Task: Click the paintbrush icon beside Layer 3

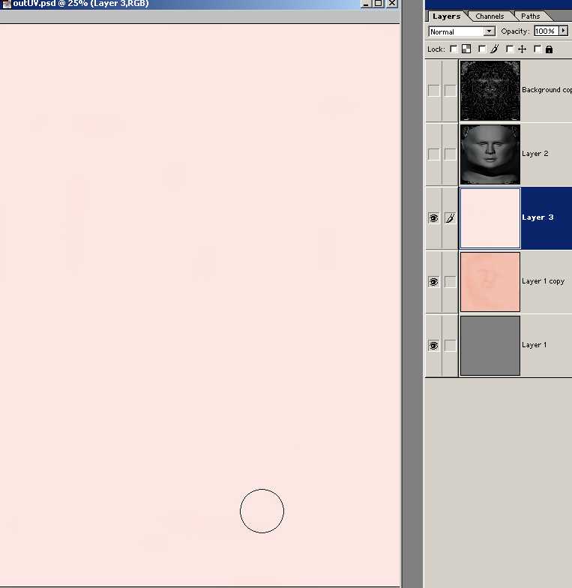Action: (450, 218)
